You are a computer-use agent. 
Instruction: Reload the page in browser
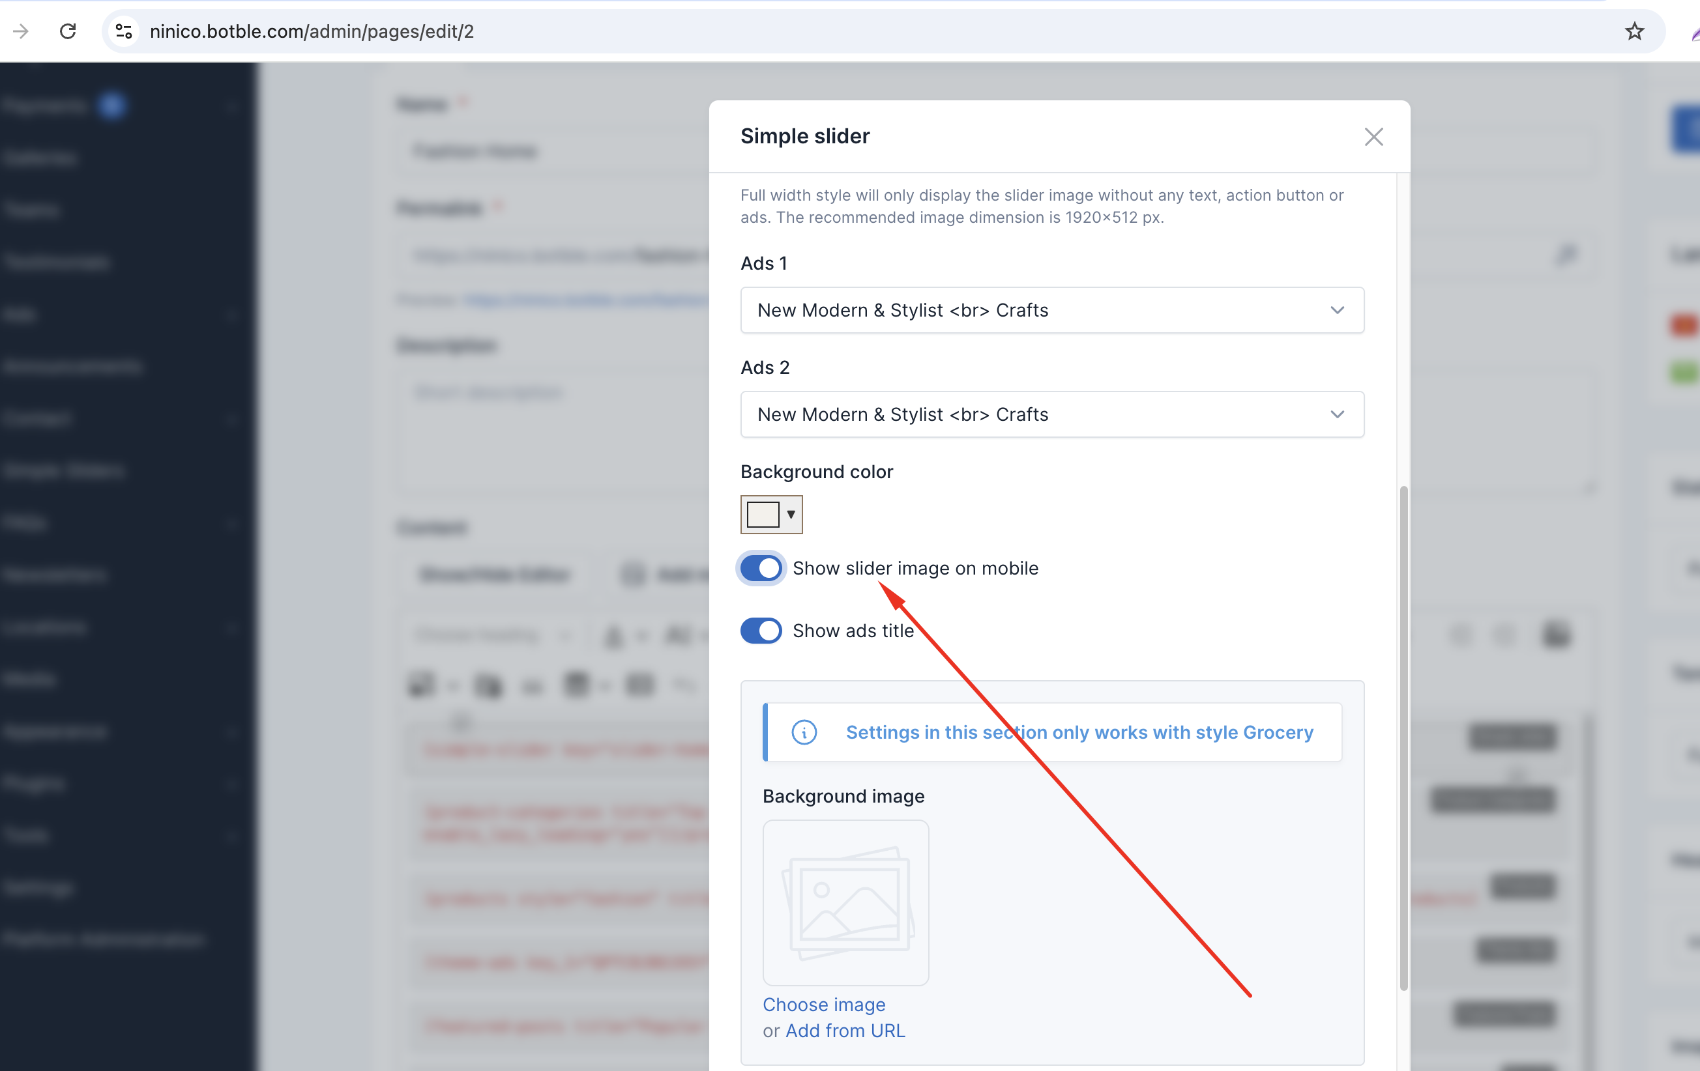pyautogui.click(x=68, y=31)
